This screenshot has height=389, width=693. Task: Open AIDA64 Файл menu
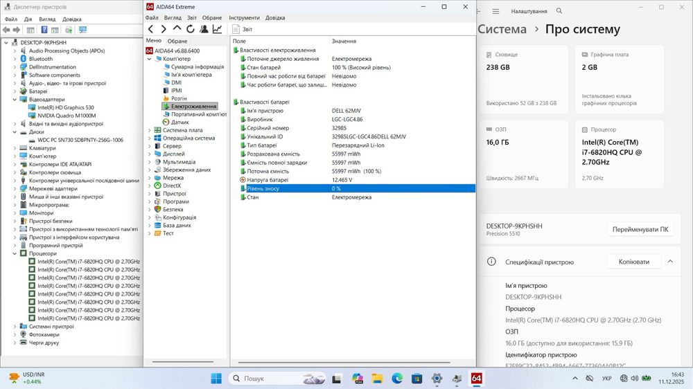click(x=152, y=18)
